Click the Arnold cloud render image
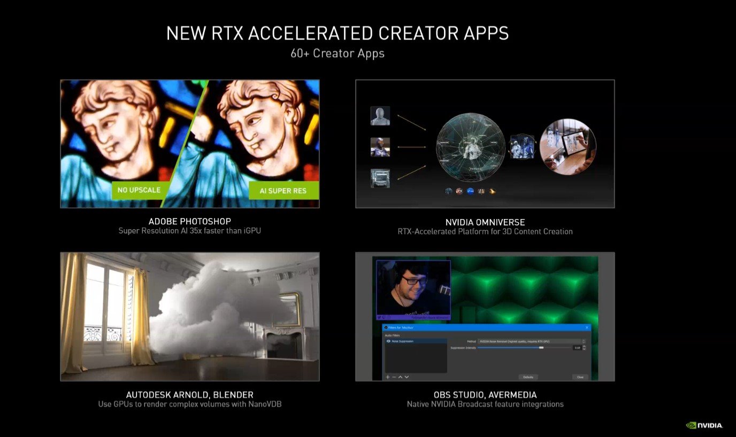The image size is (736, 437). click(190, 317)
